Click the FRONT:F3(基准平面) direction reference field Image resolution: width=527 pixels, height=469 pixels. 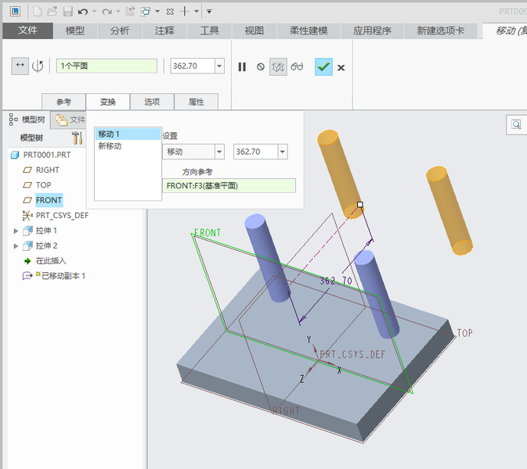[229, 185]
